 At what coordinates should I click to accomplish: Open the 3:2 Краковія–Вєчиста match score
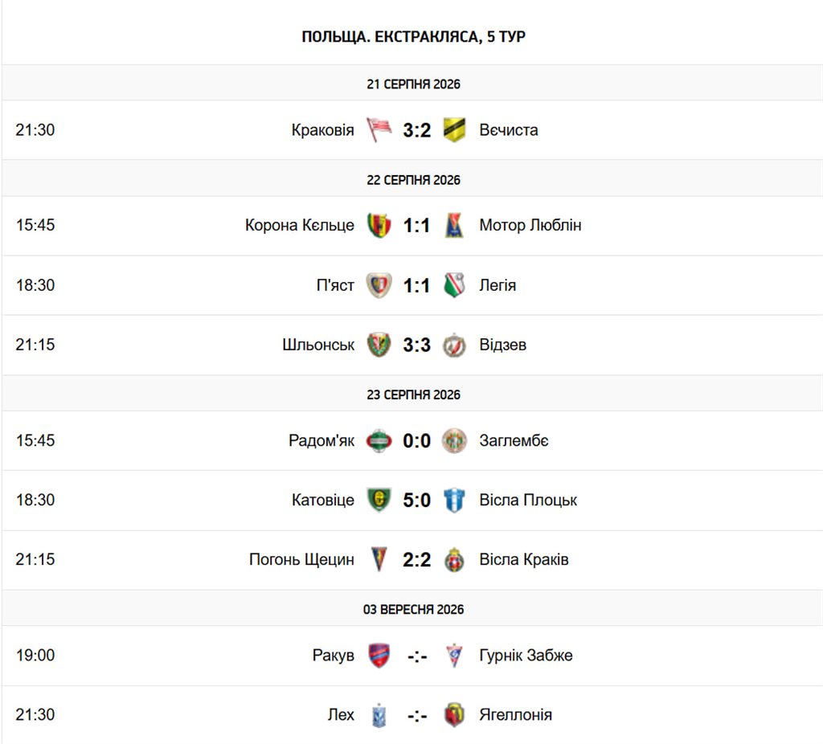click(x=417, y=130)
